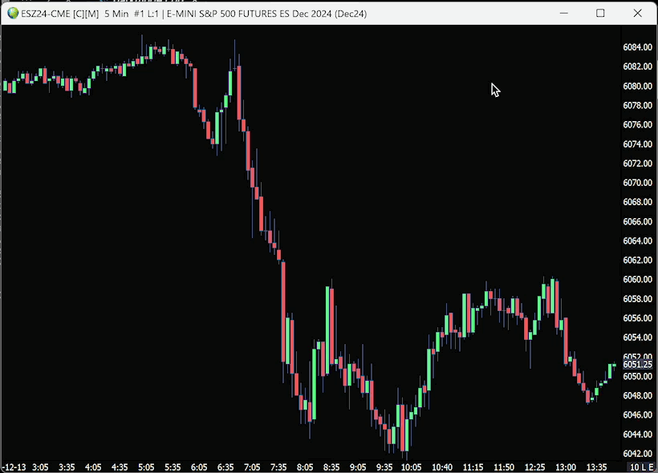The image size is (658, 473).
Task: Click the 6078.00 price axis label
Action: coord(637,105)
